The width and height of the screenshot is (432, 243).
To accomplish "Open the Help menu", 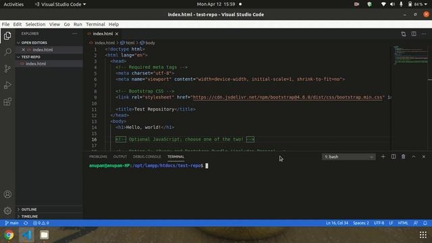I will click(x=113, y=24).
